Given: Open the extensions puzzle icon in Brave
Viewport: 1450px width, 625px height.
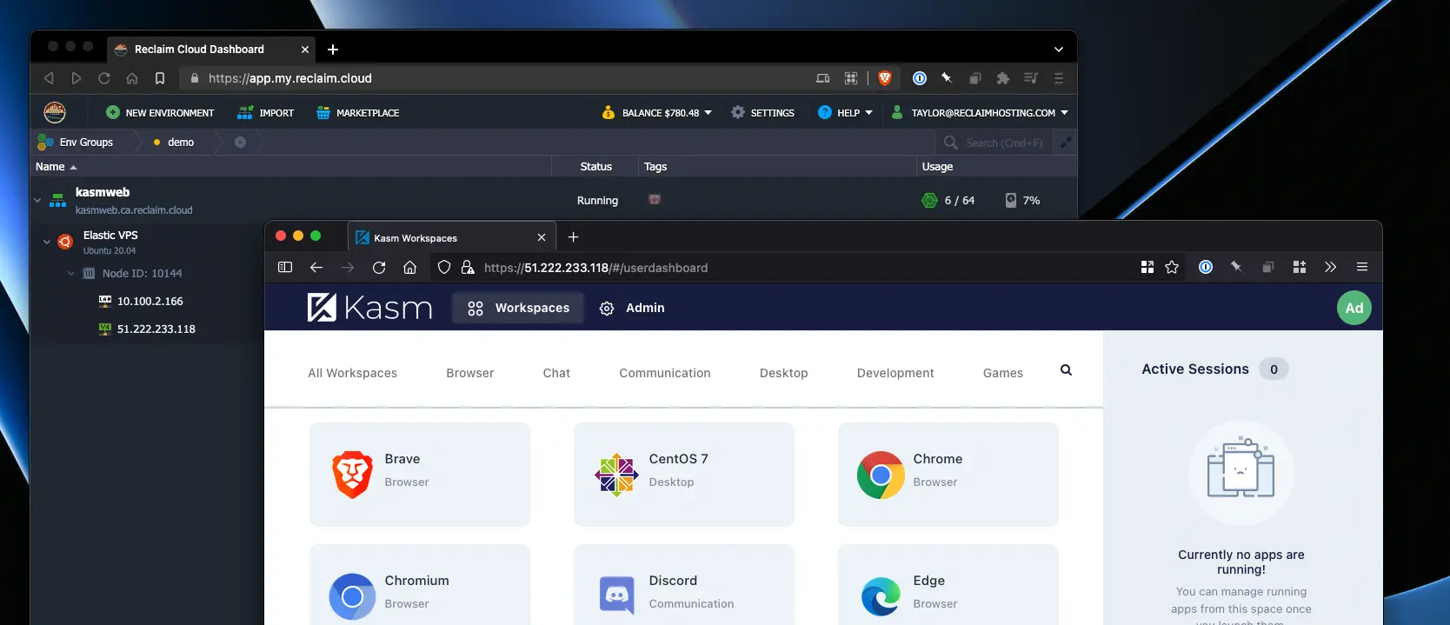Looking at the screenshot, I should click(1003, 78).
